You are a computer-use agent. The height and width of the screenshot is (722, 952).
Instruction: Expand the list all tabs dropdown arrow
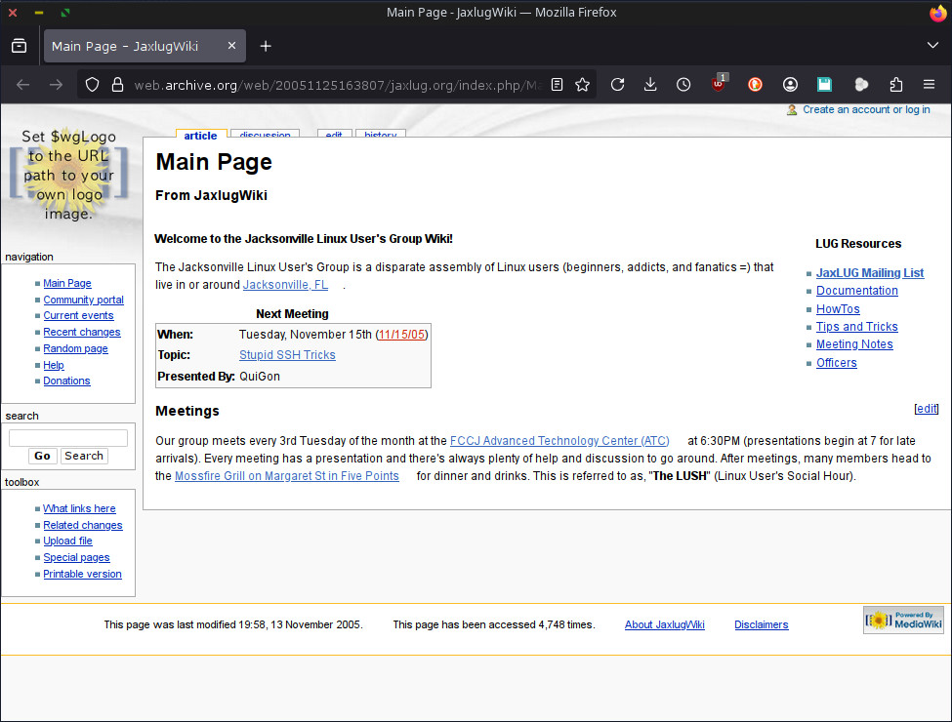(932, 46)
